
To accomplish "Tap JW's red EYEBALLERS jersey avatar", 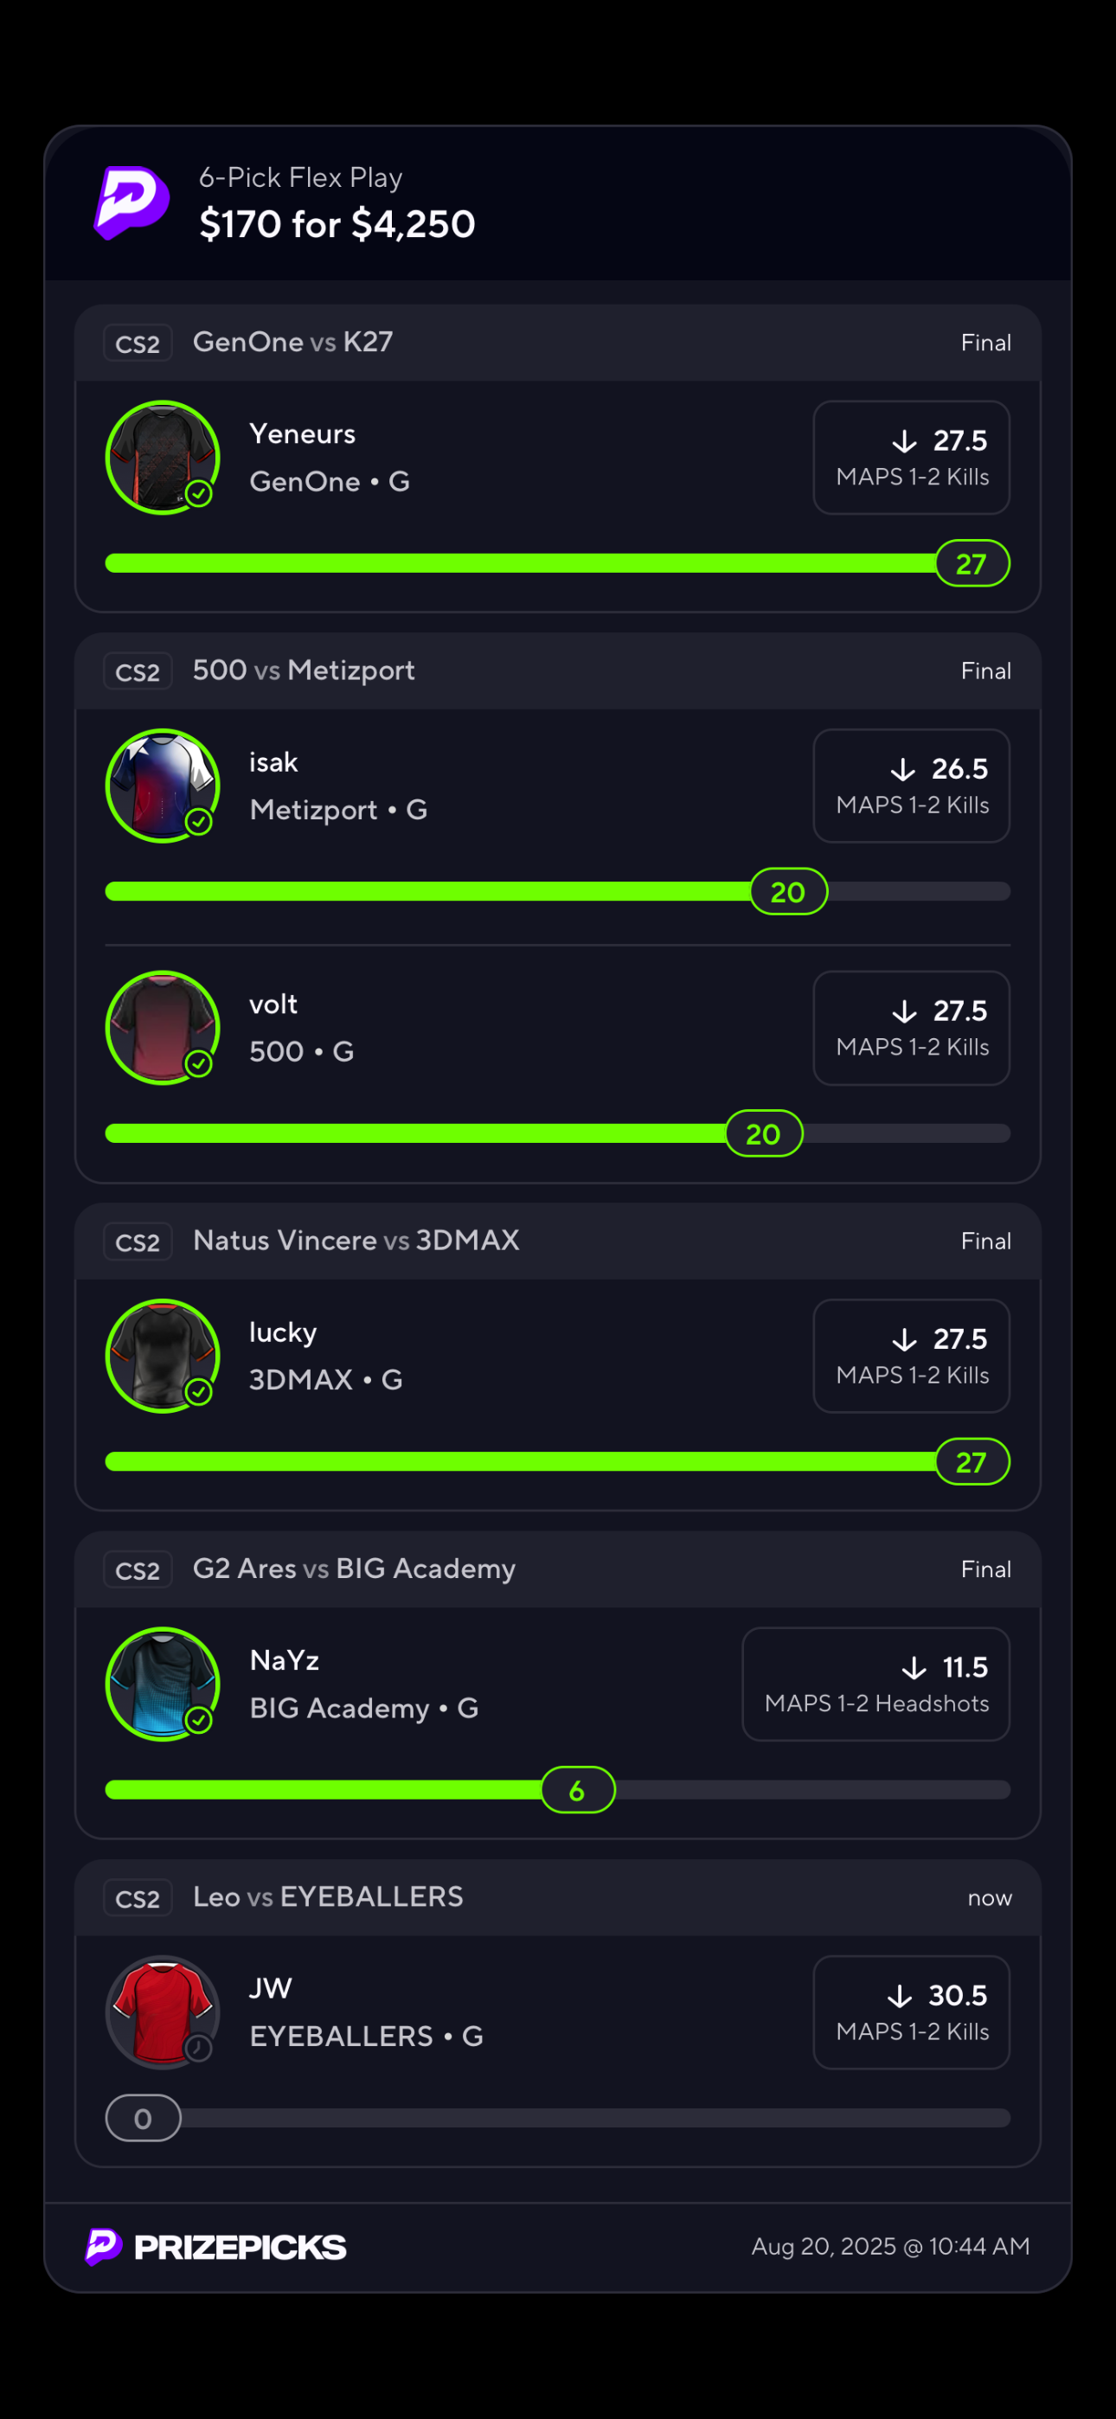I will click(162, 2011).
